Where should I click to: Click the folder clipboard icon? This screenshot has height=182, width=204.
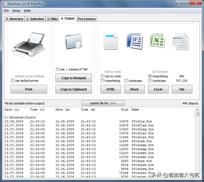tap(73, 41)
